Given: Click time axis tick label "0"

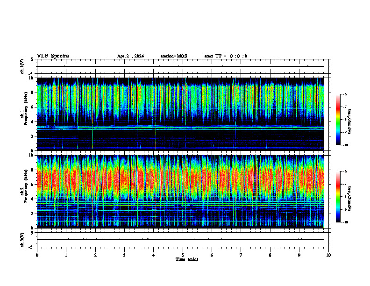Looking at the screenshot, I should (37, 255).
